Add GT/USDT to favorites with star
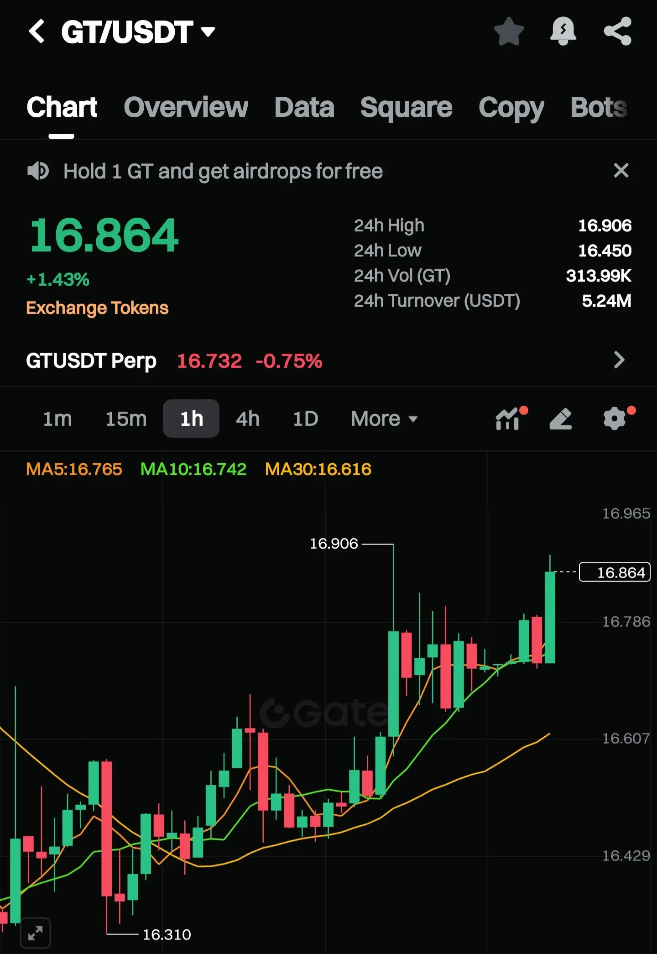This screenshot has width=657, height=954. pyautogui.click(x=509, y=31)
